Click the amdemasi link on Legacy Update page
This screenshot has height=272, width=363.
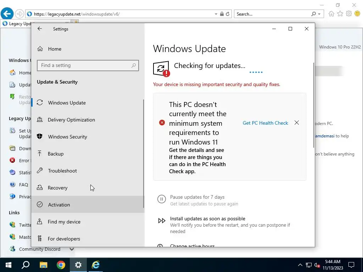point(325,136)
